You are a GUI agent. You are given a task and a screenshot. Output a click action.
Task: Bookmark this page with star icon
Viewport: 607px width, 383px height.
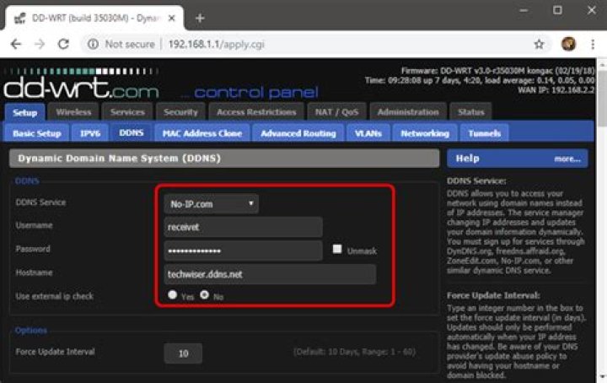(539, 44)
